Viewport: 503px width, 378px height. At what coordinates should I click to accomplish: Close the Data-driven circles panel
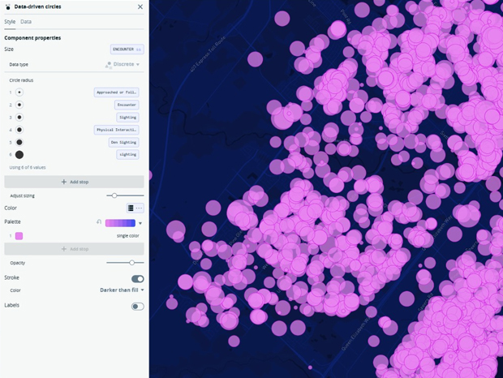point(140,6)
